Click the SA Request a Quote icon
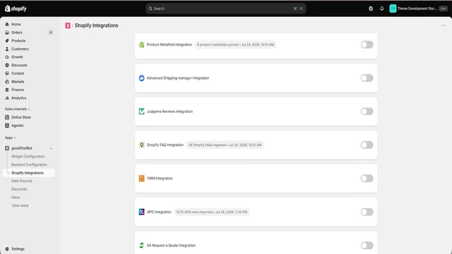 [142, 246]
